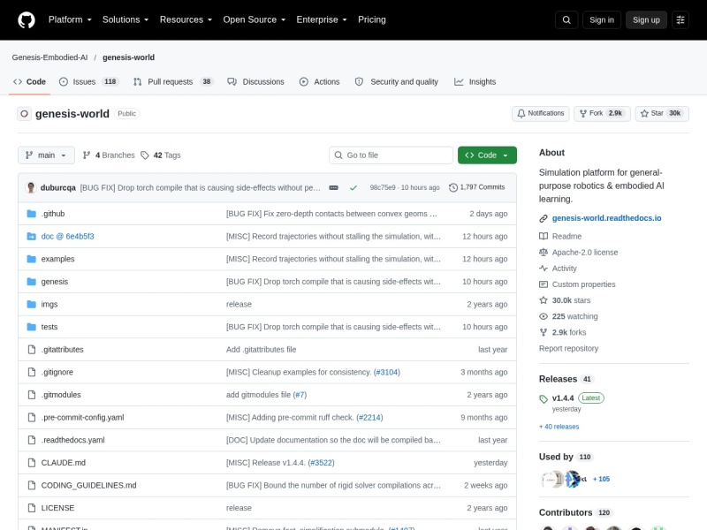Switch to the Issues tab
This screenshot has width=707, height=530.
tap(88, 81)
